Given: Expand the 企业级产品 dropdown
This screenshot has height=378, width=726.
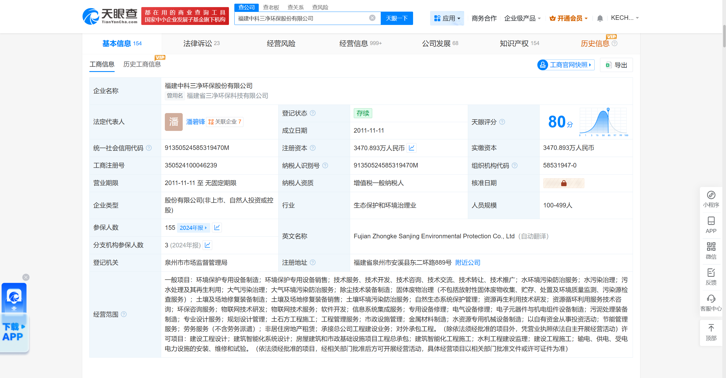Looking at the screenshot, I should [x=522, y=18].
